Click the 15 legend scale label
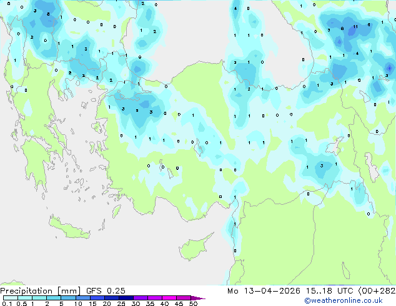 pos(92,304)
